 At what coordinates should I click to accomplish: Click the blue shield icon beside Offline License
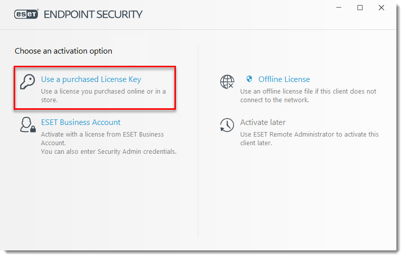[249, 79]
